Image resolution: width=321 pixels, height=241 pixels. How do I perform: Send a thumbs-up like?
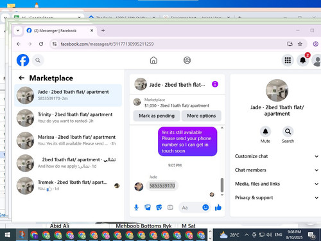click(x=218, y=208)
